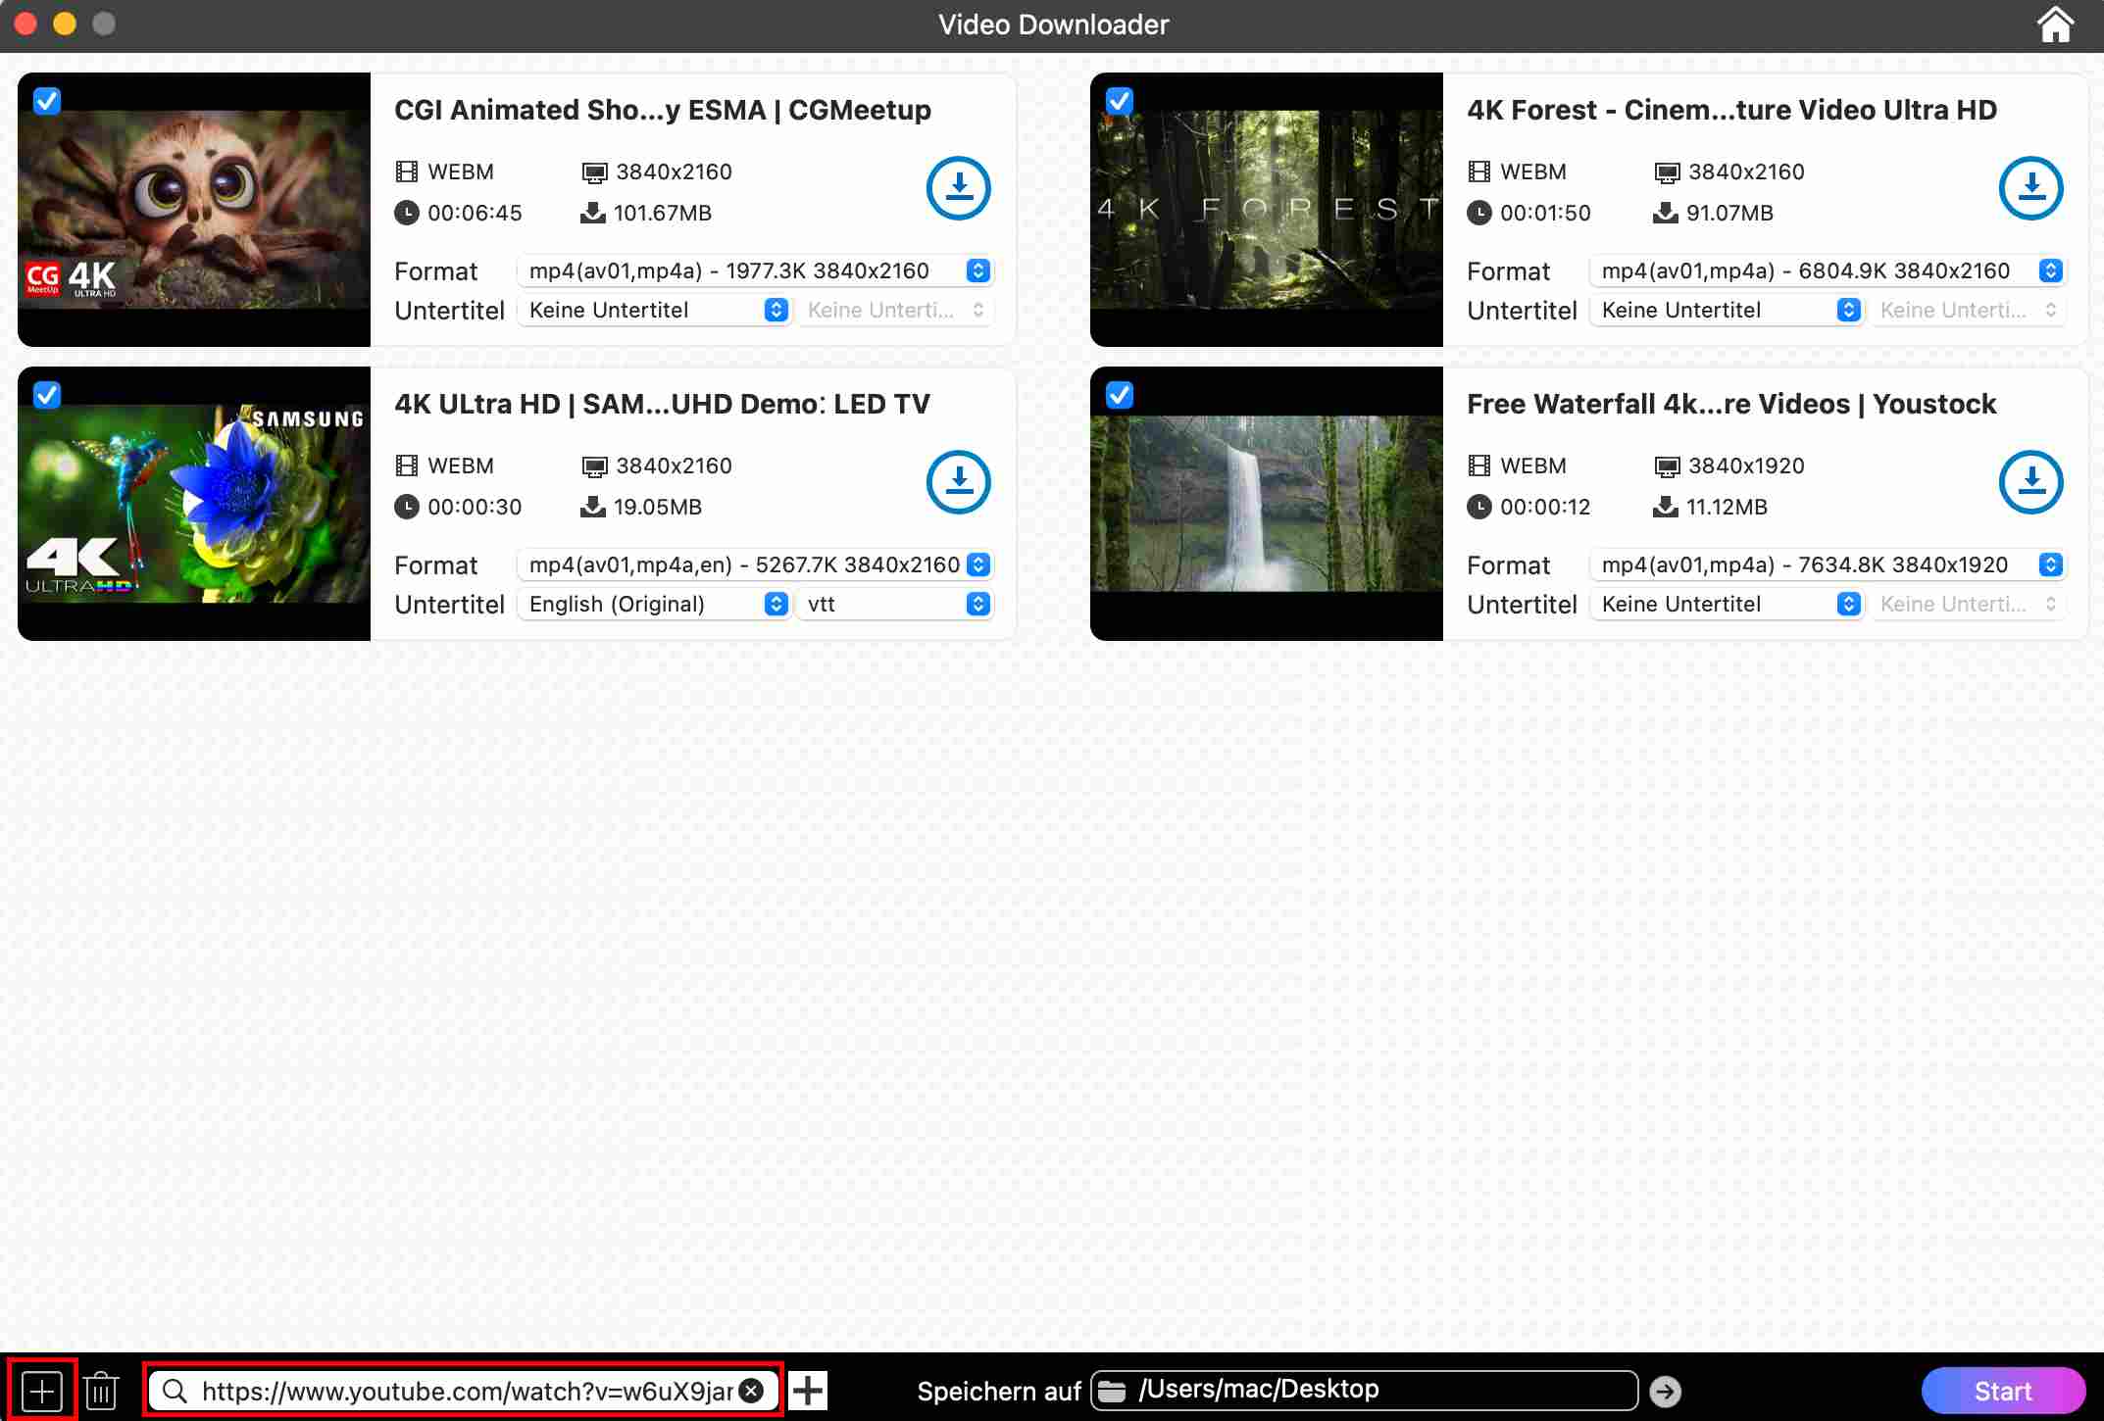2104x1421 pixels.
Task: Toggle the Free Waterfall video checkbox
Action: (x=1120, y=395)
